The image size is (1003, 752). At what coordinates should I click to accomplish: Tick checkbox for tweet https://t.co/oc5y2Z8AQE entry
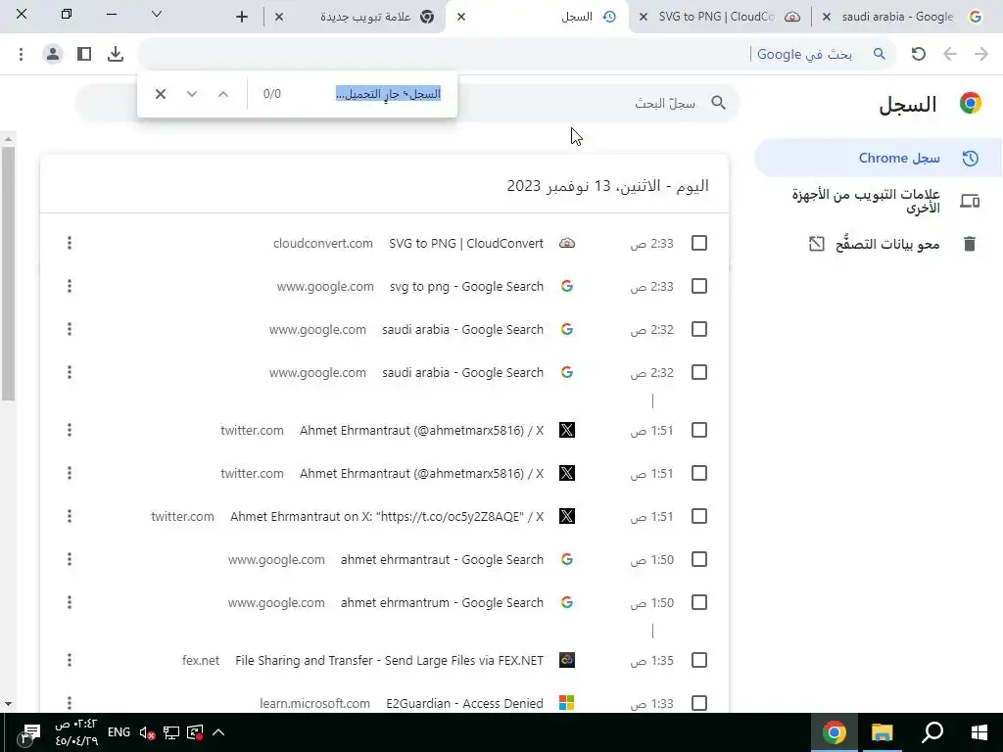tap(699, 516)
